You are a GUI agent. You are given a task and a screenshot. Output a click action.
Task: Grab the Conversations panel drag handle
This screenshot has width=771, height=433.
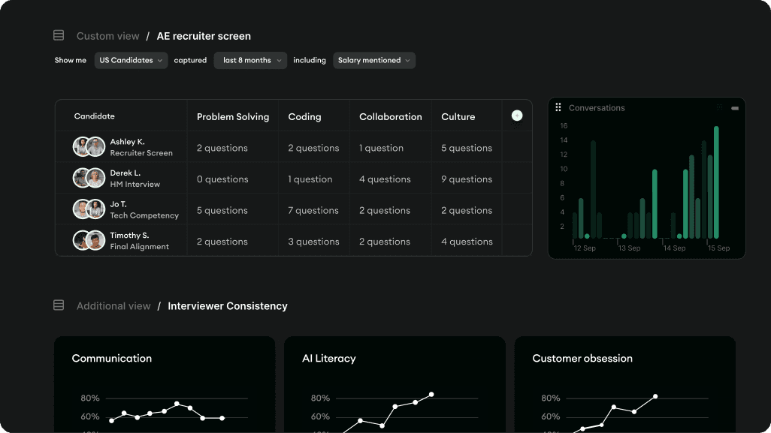click(558, 107)
